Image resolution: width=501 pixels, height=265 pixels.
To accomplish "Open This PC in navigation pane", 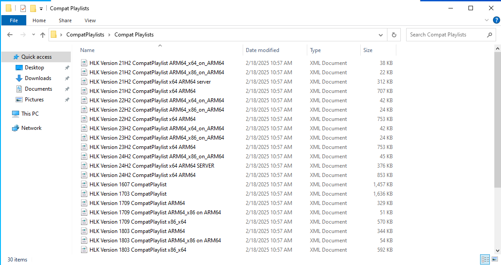I will [x=30, y=114].
